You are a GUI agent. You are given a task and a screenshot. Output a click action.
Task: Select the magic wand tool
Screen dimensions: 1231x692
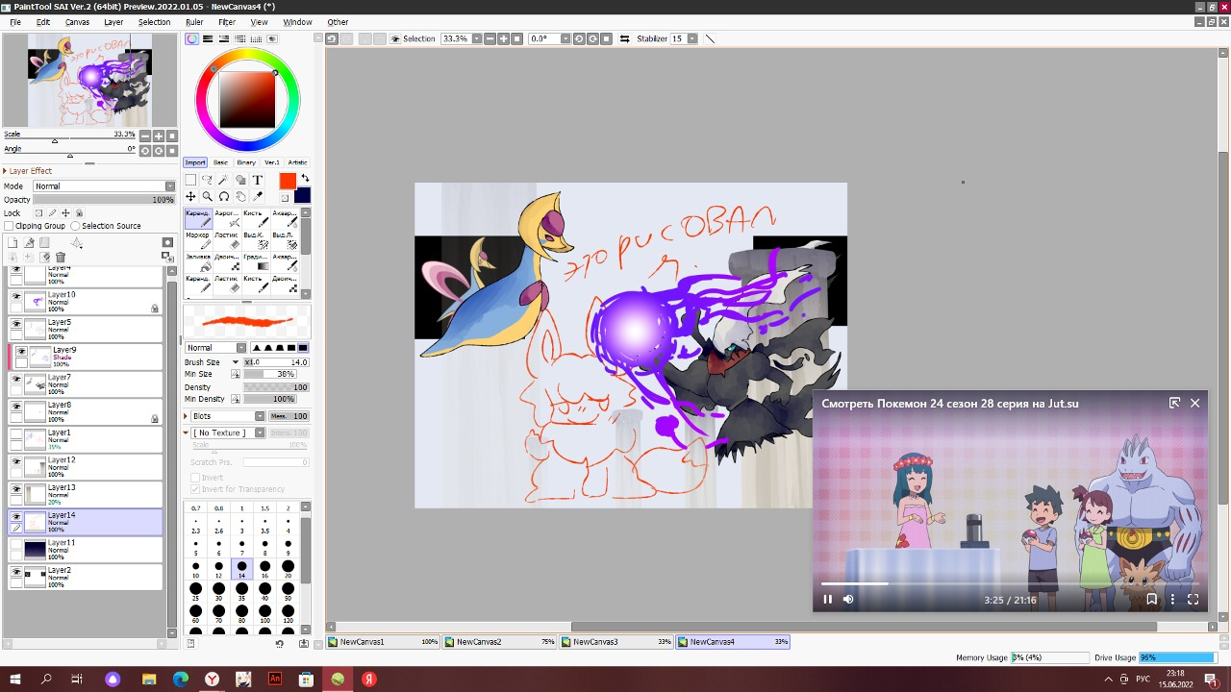click(223, 180)
